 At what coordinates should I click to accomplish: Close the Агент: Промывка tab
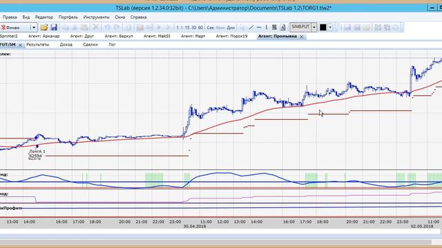[x=302, y=37]
